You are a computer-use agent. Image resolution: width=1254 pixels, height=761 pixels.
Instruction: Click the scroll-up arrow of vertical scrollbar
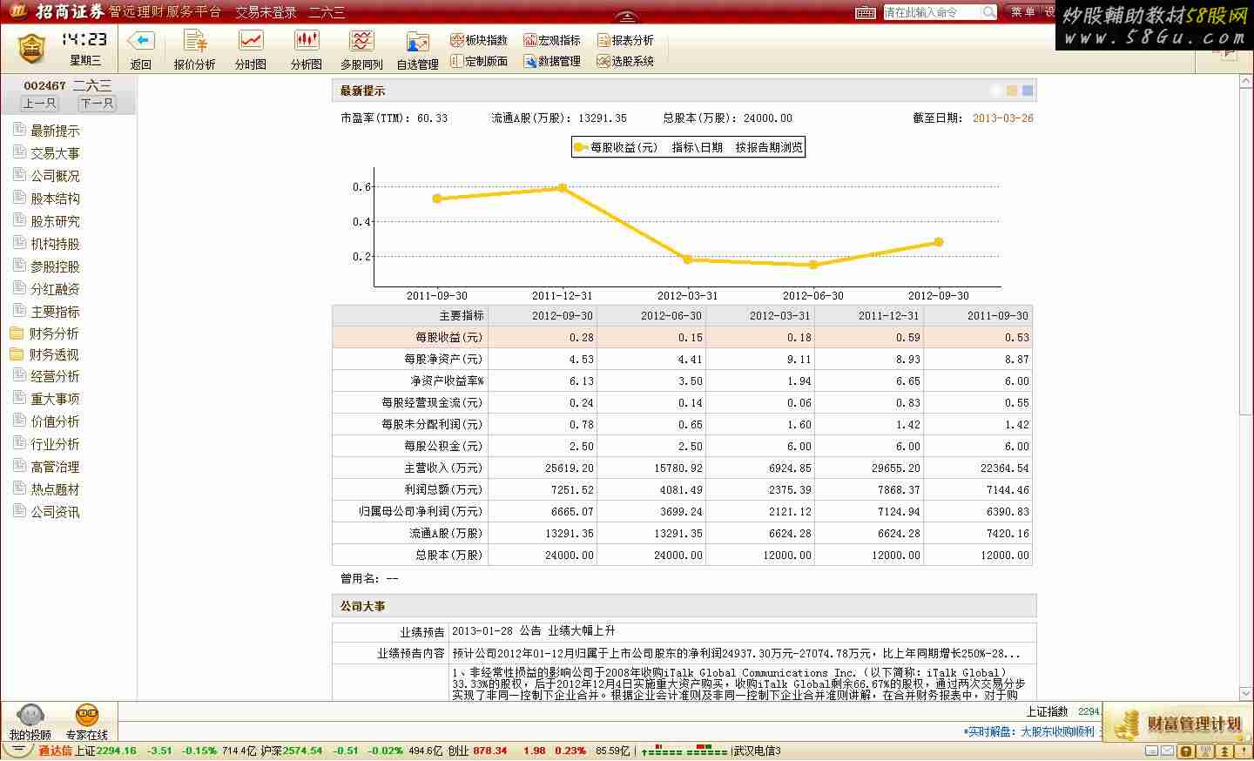point(1245,83)
